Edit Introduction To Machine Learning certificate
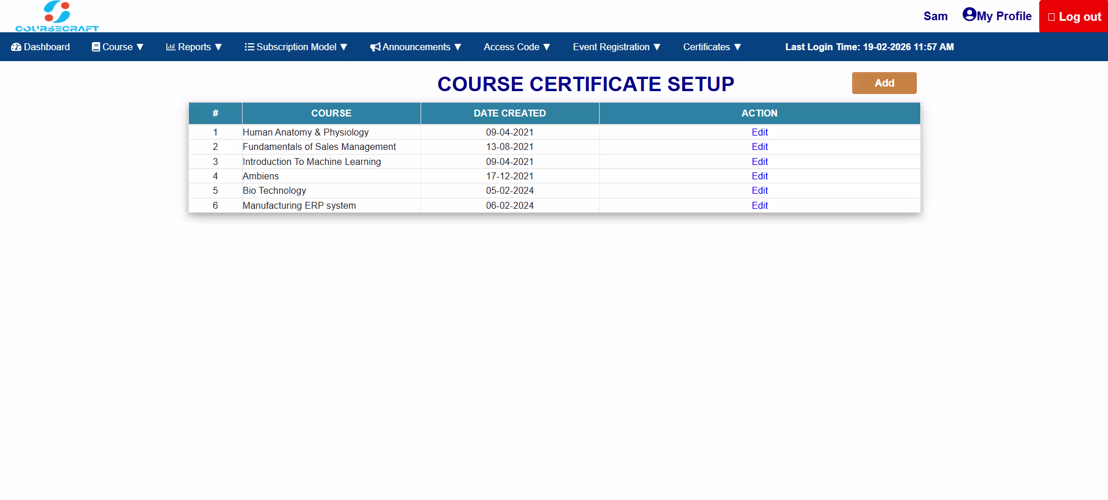Image resolution: width=1108 pixels, height=500 pixels. coord(760,162)
